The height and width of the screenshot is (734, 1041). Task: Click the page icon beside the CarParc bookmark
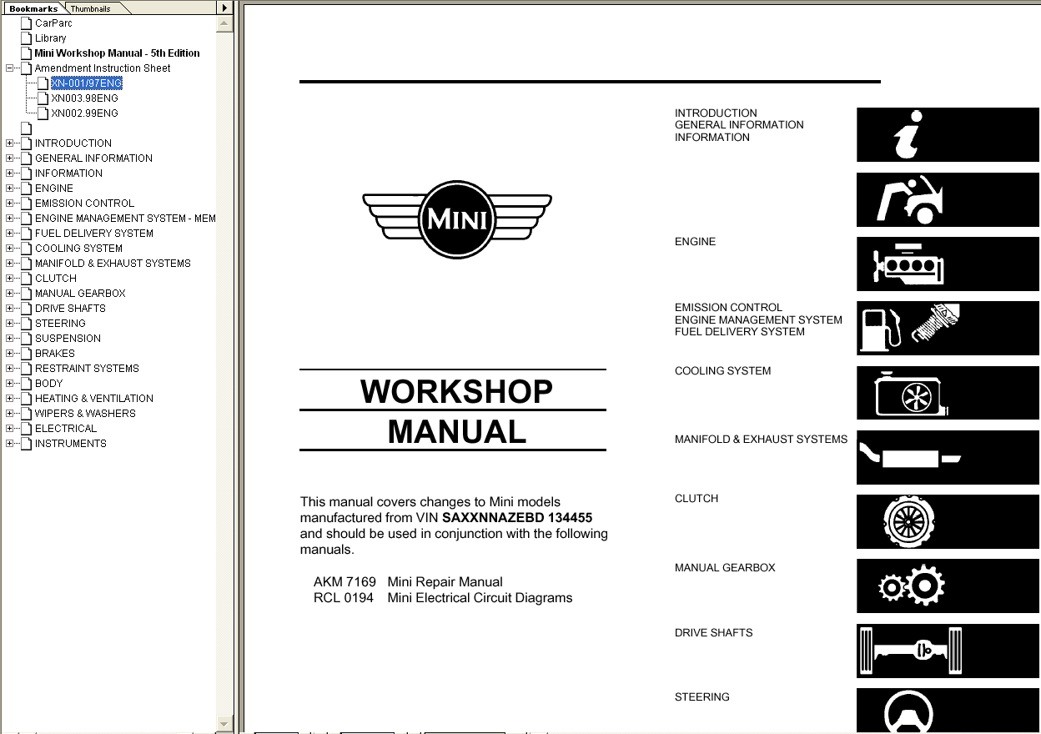coord(26,23)
